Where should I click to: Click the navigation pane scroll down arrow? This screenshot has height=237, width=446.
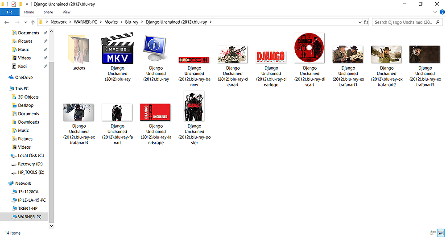(x=51, y=226)
